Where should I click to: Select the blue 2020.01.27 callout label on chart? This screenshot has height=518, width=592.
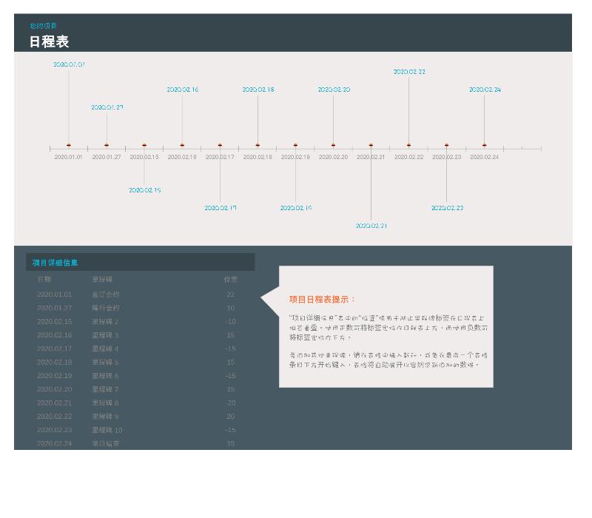[x=107, y=107]
